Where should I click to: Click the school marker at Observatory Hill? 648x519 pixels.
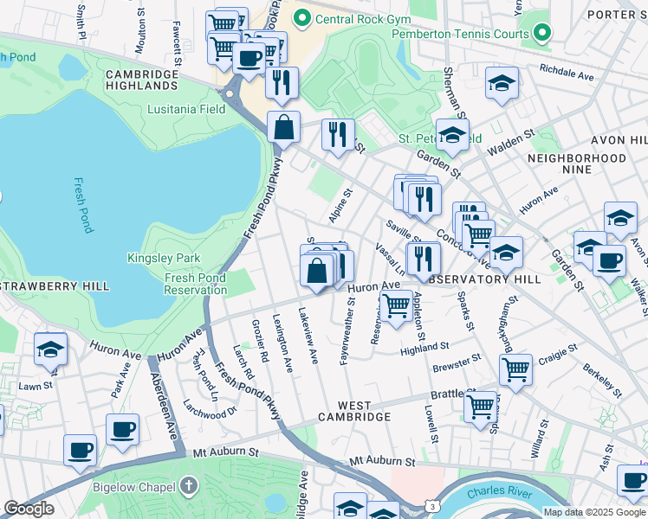[x=506, y=253]
